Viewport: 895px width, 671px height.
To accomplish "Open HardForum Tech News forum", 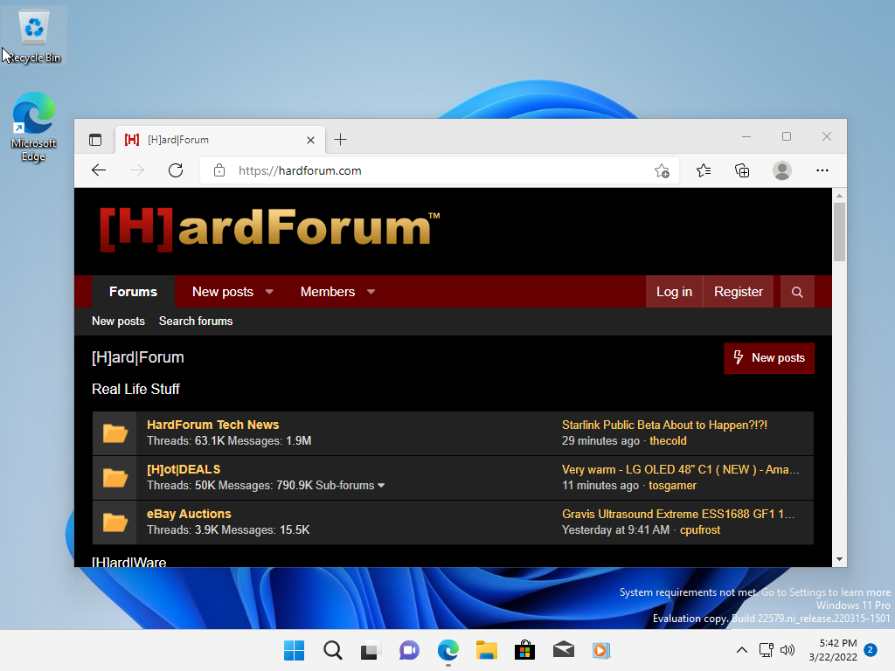I will point(213,425).
